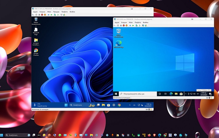Click red Shut Down icon in TINY 11 toolbar
This screenshot has height=138, width=219.
[x=42, y=15]
